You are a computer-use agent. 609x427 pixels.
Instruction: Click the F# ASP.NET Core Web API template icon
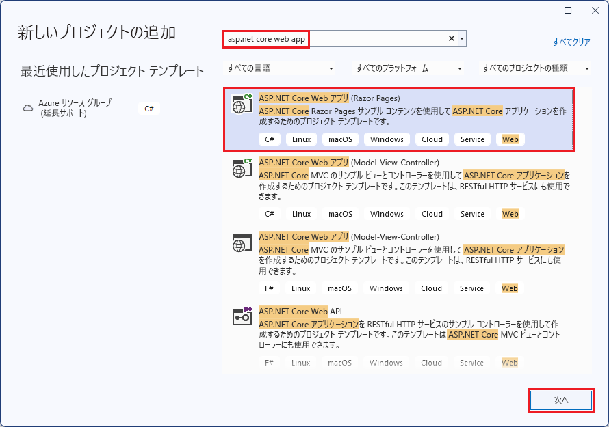[x=242, y=316]
